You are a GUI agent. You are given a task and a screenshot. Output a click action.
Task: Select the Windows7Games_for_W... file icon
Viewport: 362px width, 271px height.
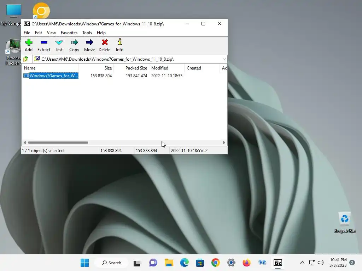pyautogui.click(x=26, y=76)
